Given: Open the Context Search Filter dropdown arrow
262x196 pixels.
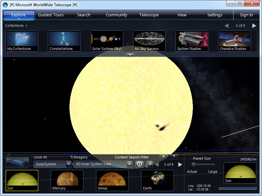Looking at the screenshot, I should (x=150, y=164).
